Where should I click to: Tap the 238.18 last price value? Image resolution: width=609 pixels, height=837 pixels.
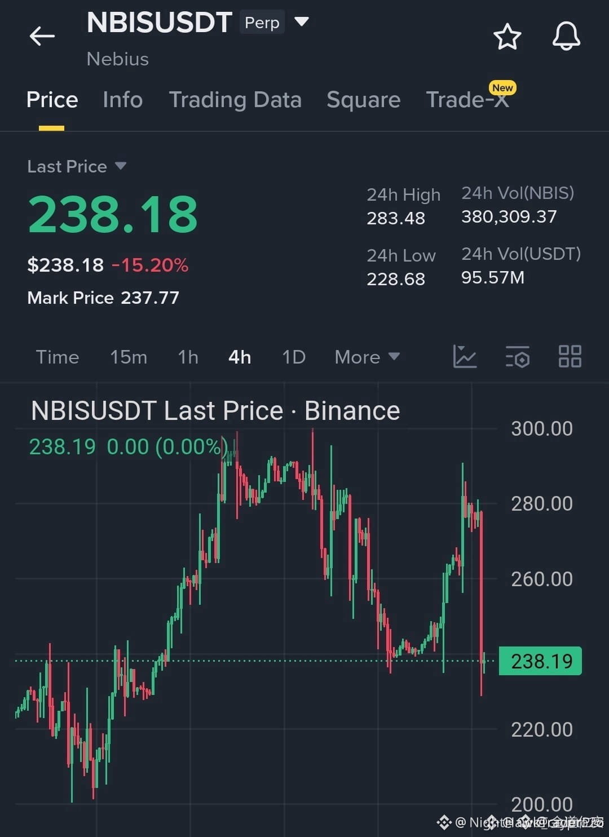pos(113,214)
